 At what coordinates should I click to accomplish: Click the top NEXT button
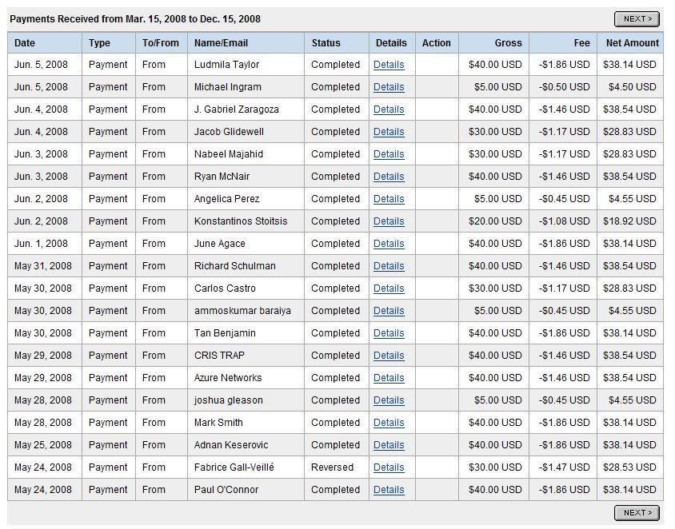pyautogui.click(x=636, y=19)
